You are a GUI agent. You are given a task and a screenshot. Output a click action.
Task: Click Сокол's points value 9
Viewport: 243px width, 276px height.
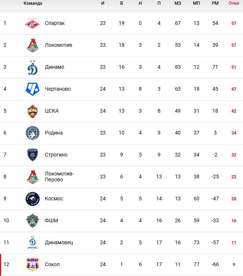pos(233,264)
